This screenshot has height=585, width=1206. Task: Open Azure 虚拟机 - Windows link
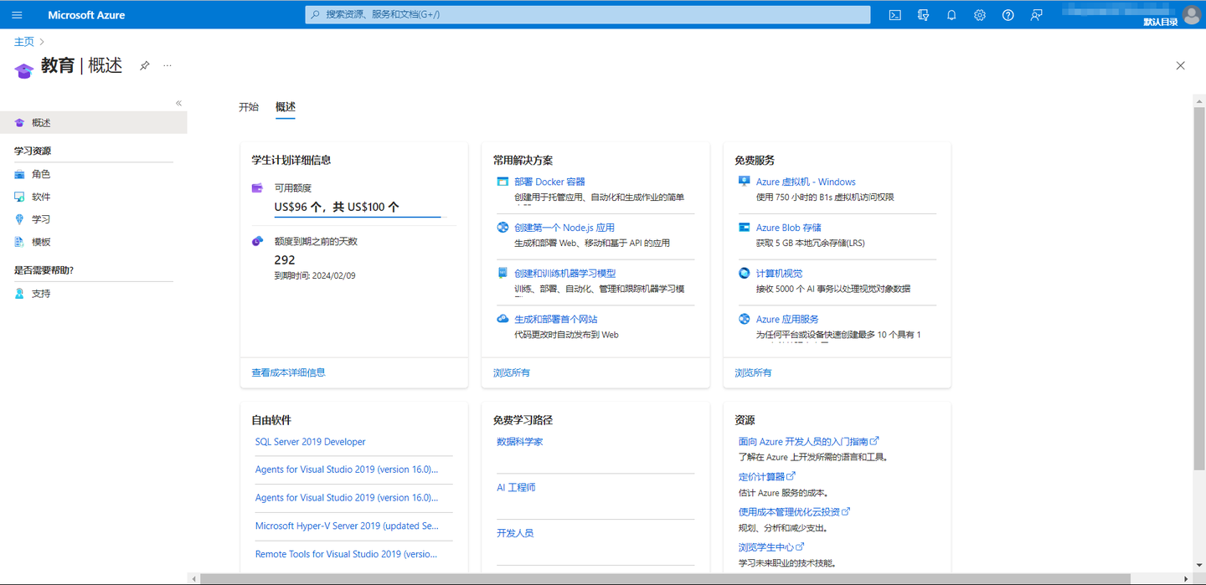click(806, 182)
